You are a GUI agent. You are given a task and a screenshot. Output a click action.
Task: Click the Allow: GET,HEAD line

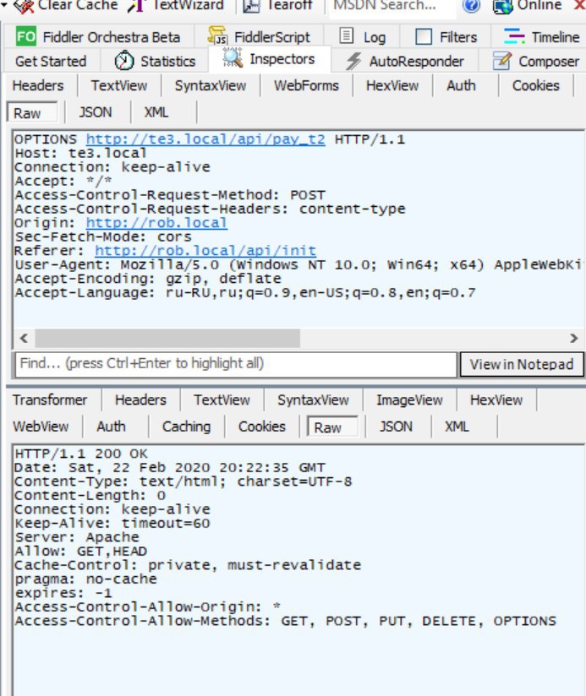click(x=80, y=552)
